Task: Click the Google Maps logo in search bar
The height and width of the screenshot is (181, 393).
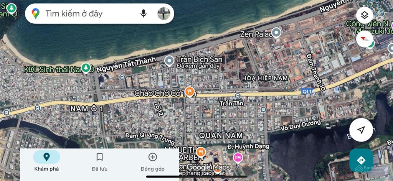Action: coord(36,13)
